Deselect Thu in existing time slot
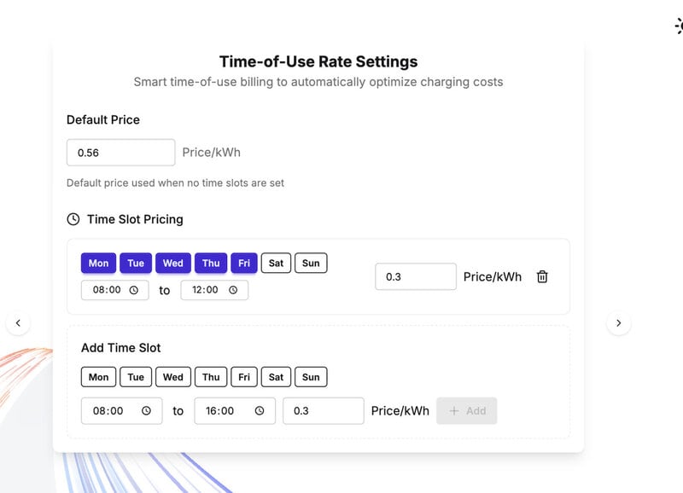Viewport: 683px width, 493px height. (211, 264)
